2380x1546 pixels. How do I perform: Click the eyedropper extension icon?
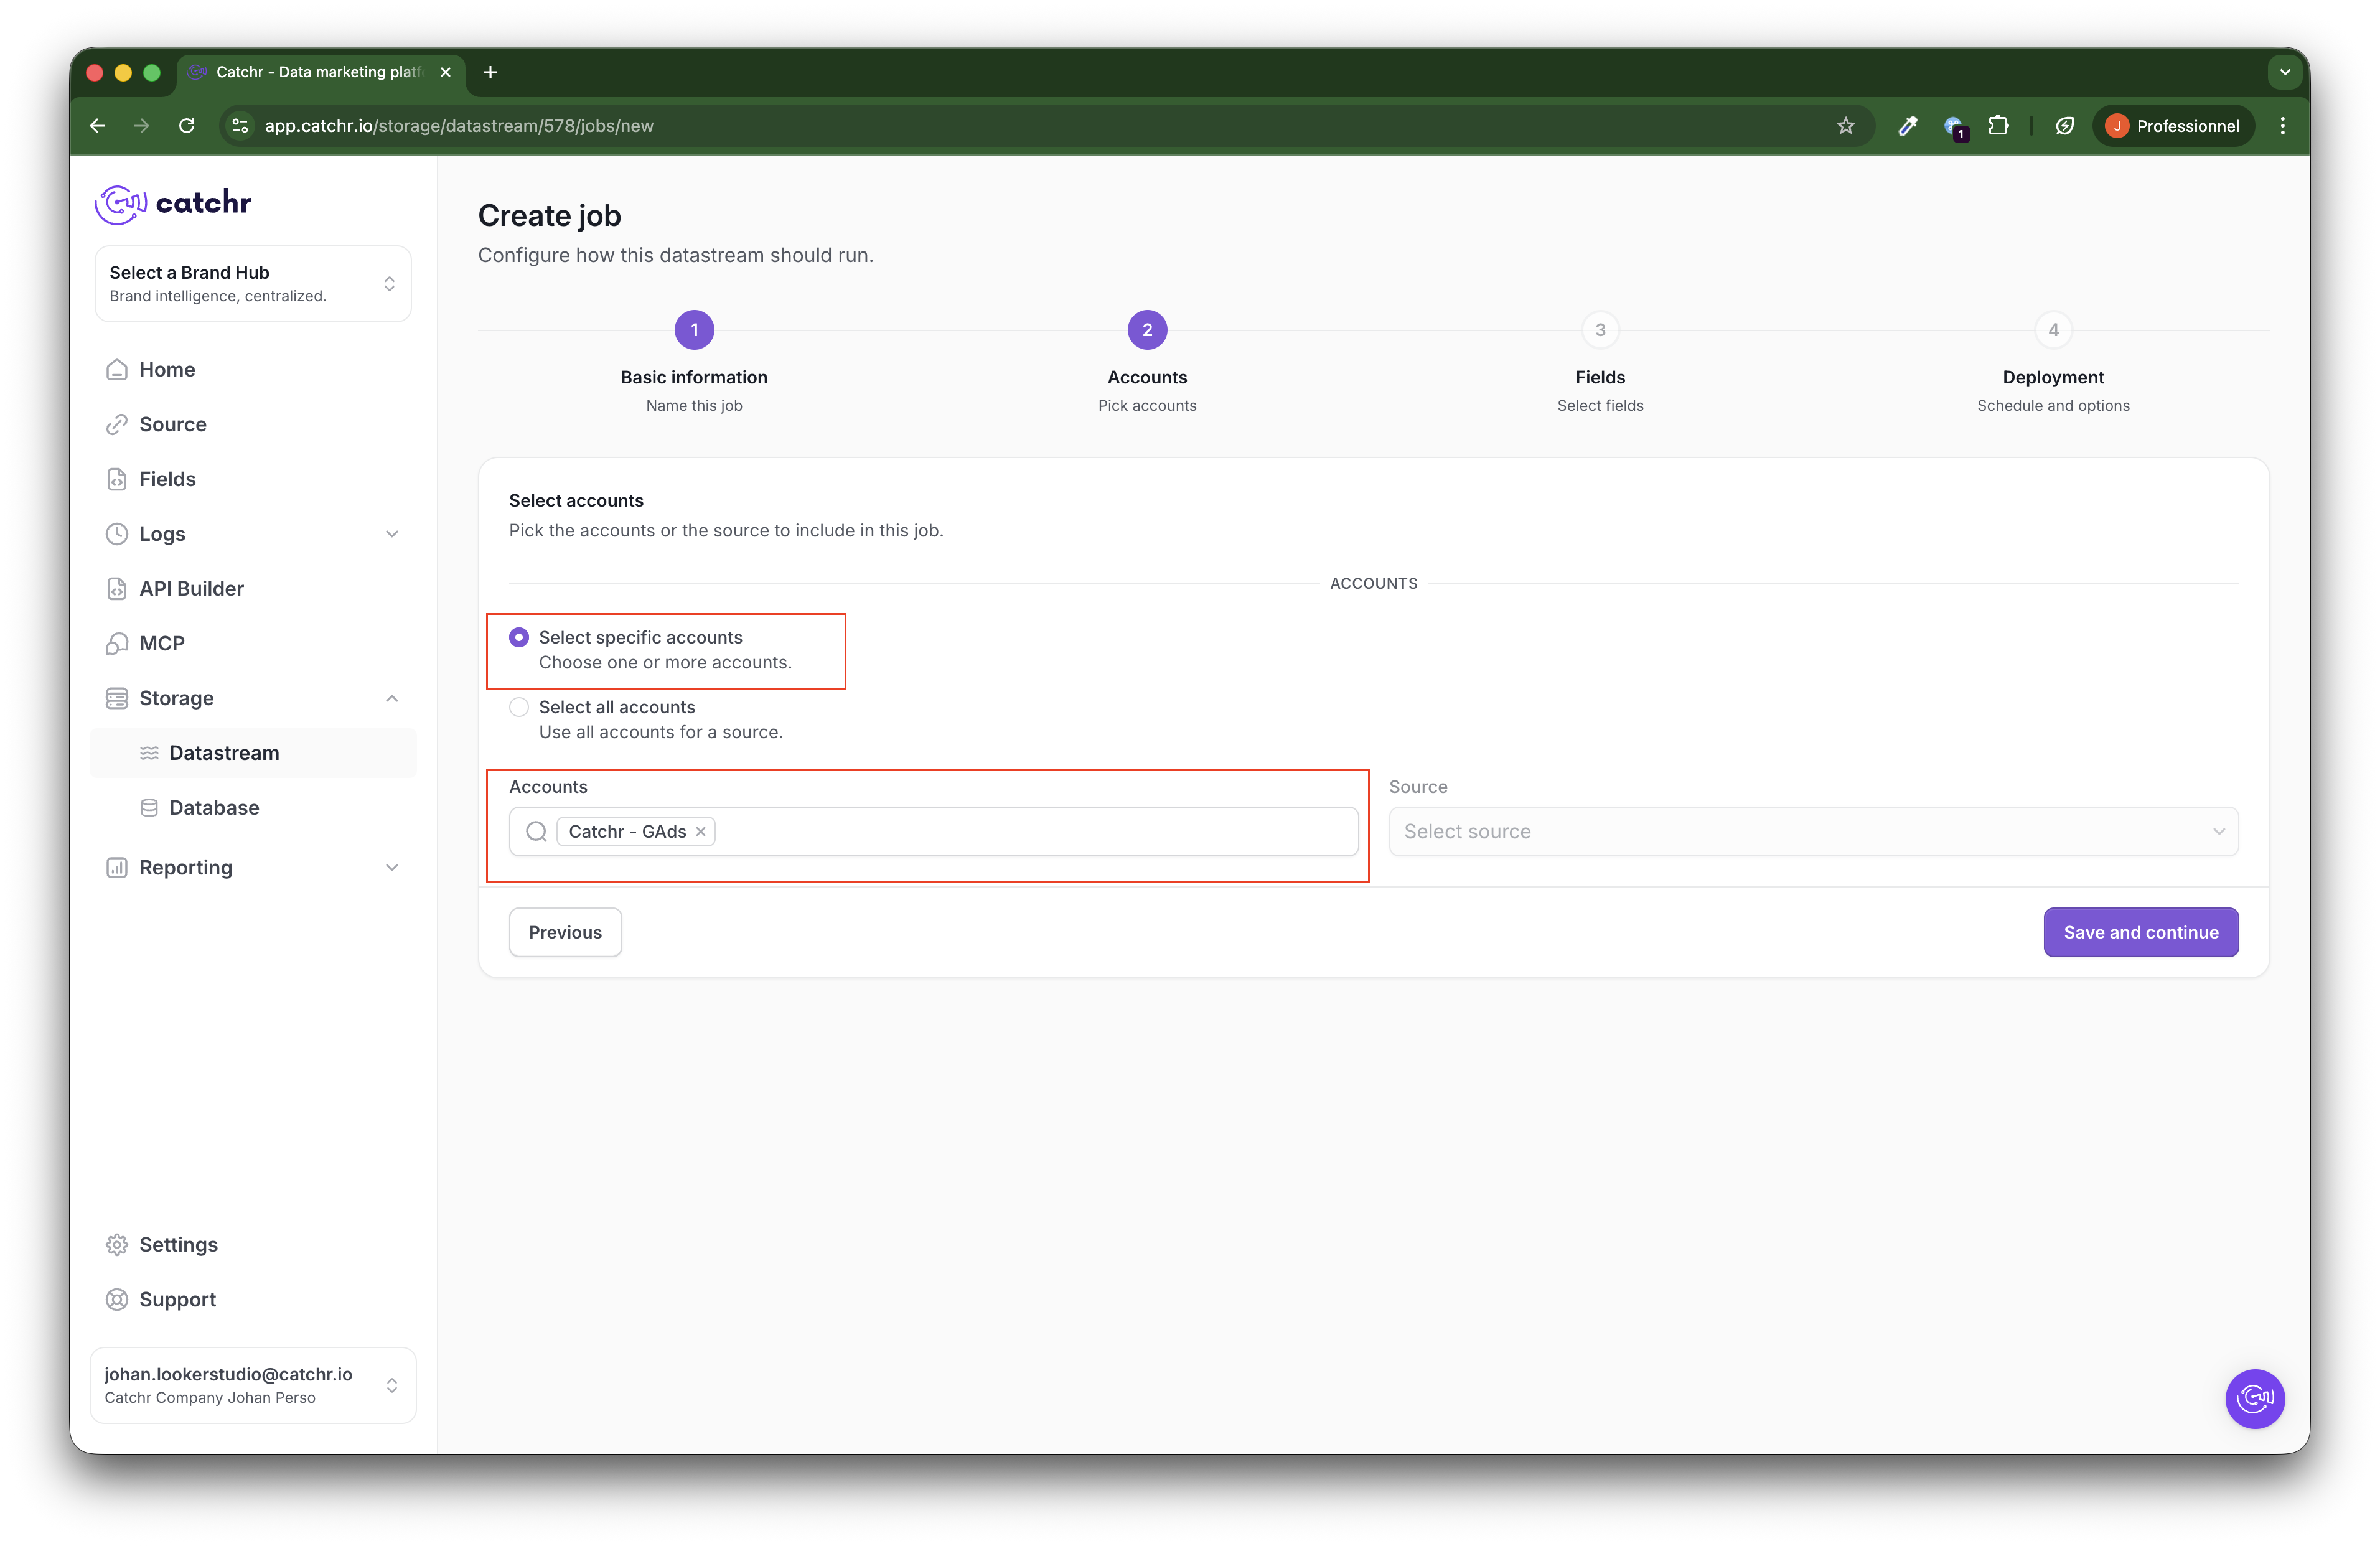point(1907,126)
